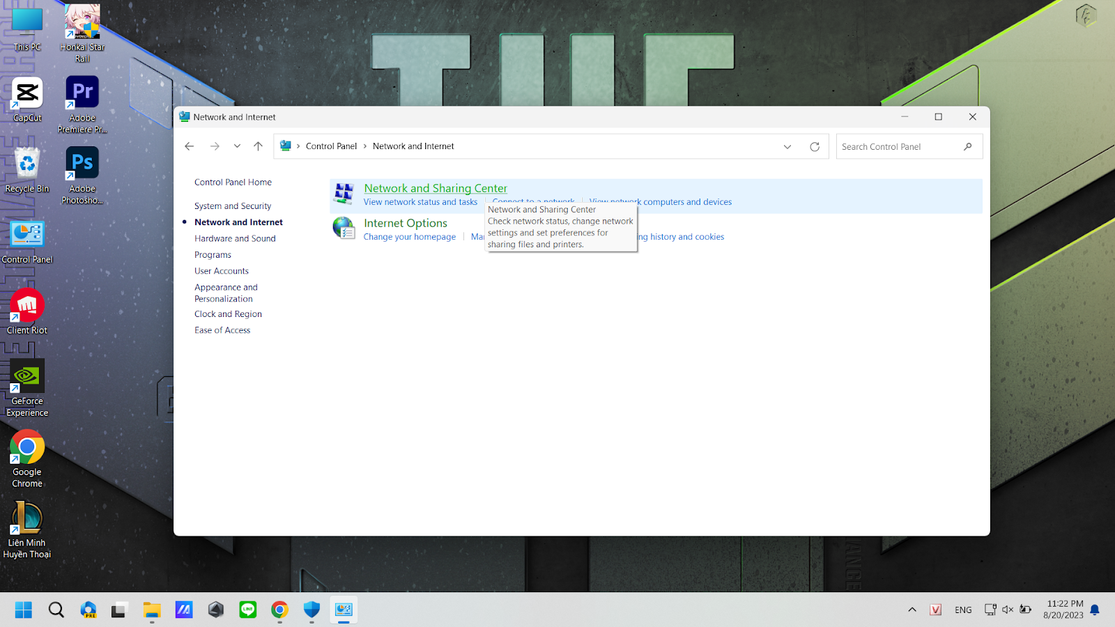
Task: Select the Client Riot desktop shortcut
Action: pyautogui.click(x=27, y=311)
